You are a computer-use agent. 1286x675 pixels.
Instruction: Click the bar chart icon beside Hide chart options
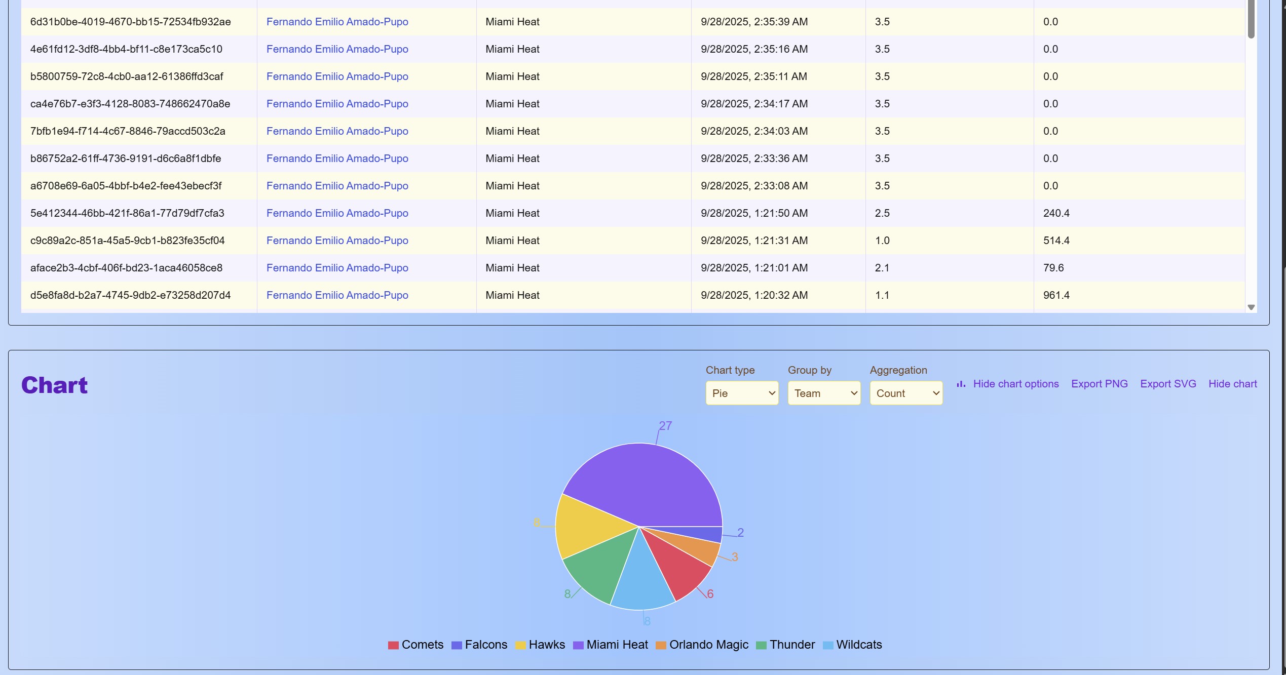click(x=961, y=384)
